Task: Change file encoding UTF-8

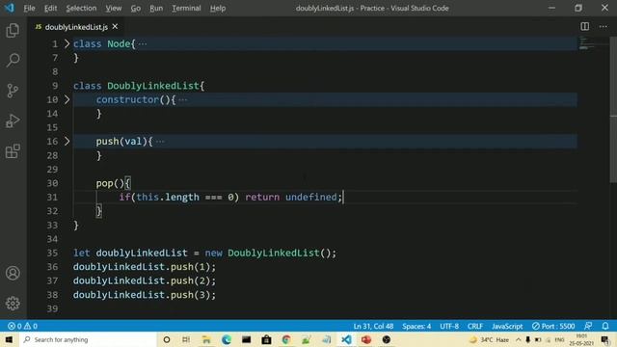Action: (449, 326)
